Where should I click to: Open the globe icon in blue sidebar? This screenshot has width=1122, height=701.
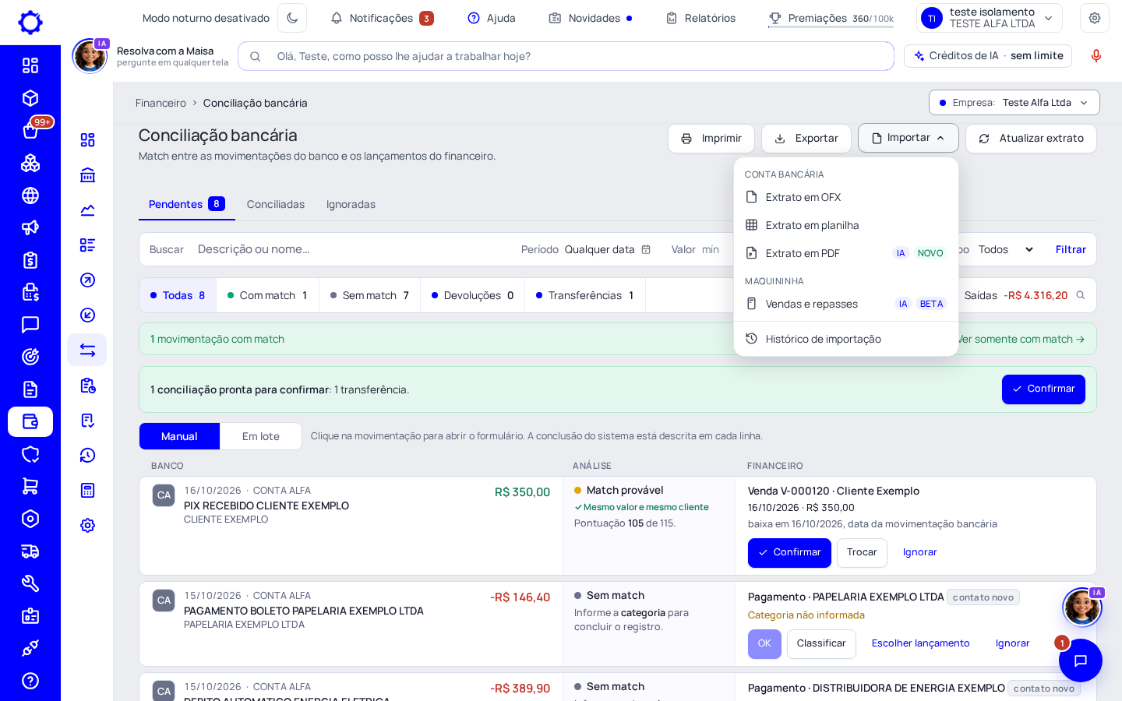coord(30,196)
